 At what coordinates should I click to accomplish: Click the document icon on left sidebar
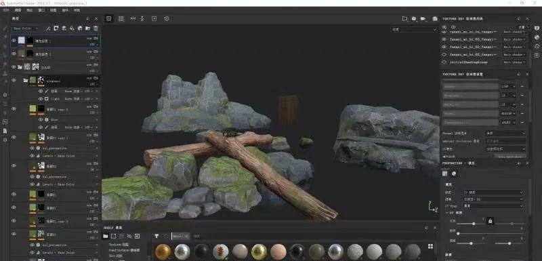(x=5, y=131)
